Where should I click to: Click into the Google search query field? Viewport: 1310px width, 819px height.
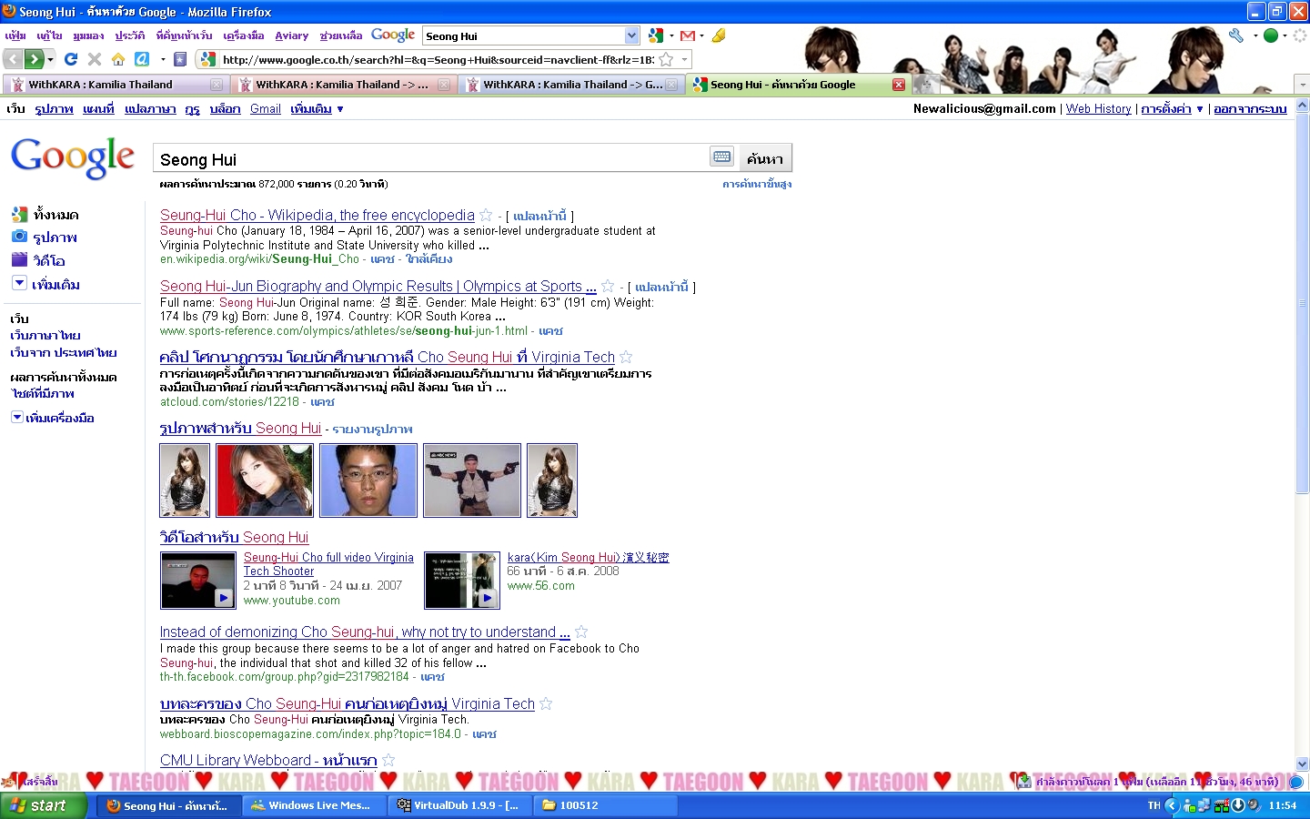click(x=431, y=158)
